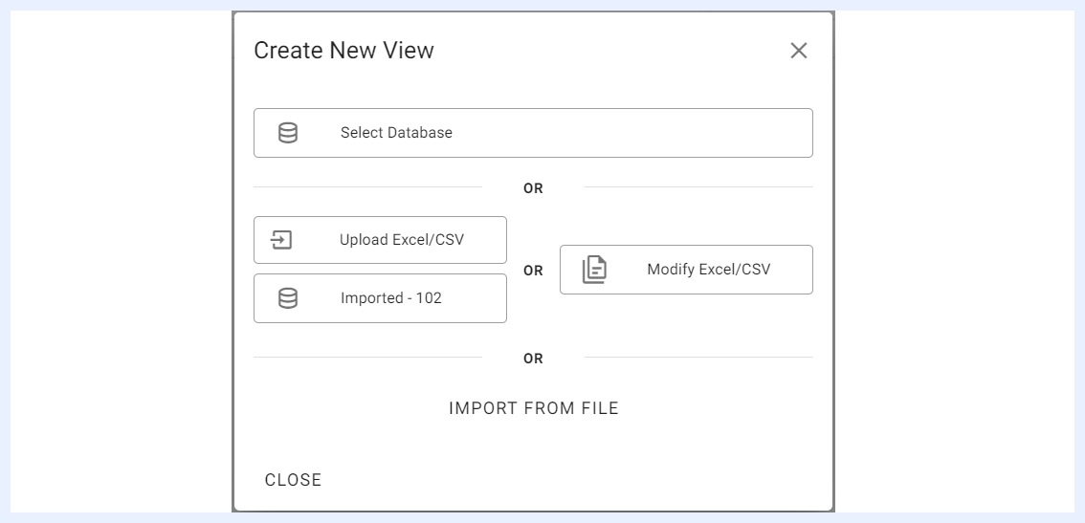
Task: Click the document copy icon in Modify Excel/CSV
Action: (x=594, y=270)
